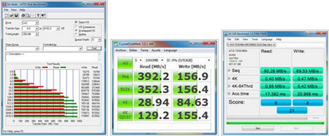Open the Transfer Size end dropdown (8192.0)
This screenshot has width=329, height=136.
tap(51, 28)
